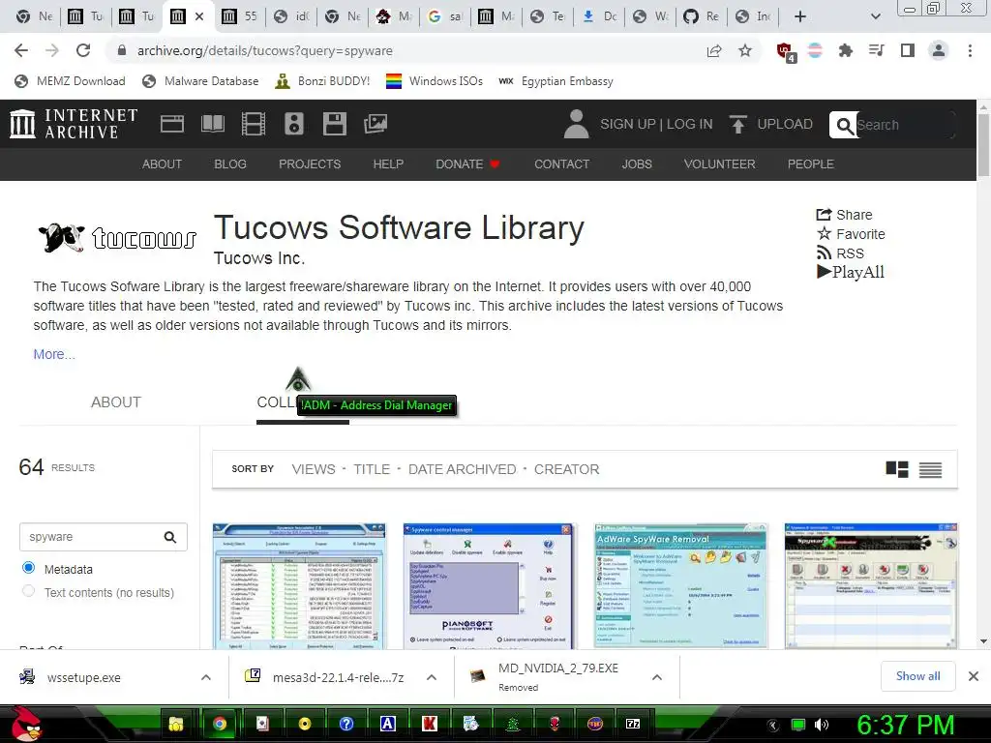Open ABOUT in the navigation bar
The width and height of the screenshot is (991, 743).
162,164
